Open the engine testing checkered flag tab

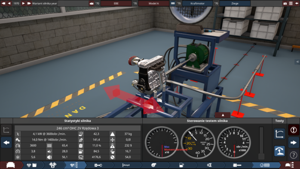click(265, 165)
